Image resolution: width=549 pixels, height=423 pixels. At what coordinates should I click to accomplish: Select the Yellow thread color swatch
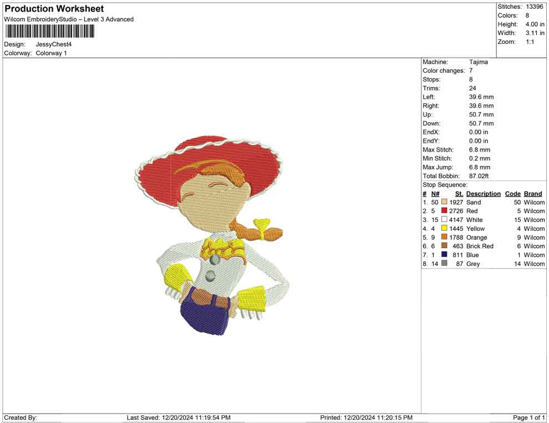click(x=444, y=228)
